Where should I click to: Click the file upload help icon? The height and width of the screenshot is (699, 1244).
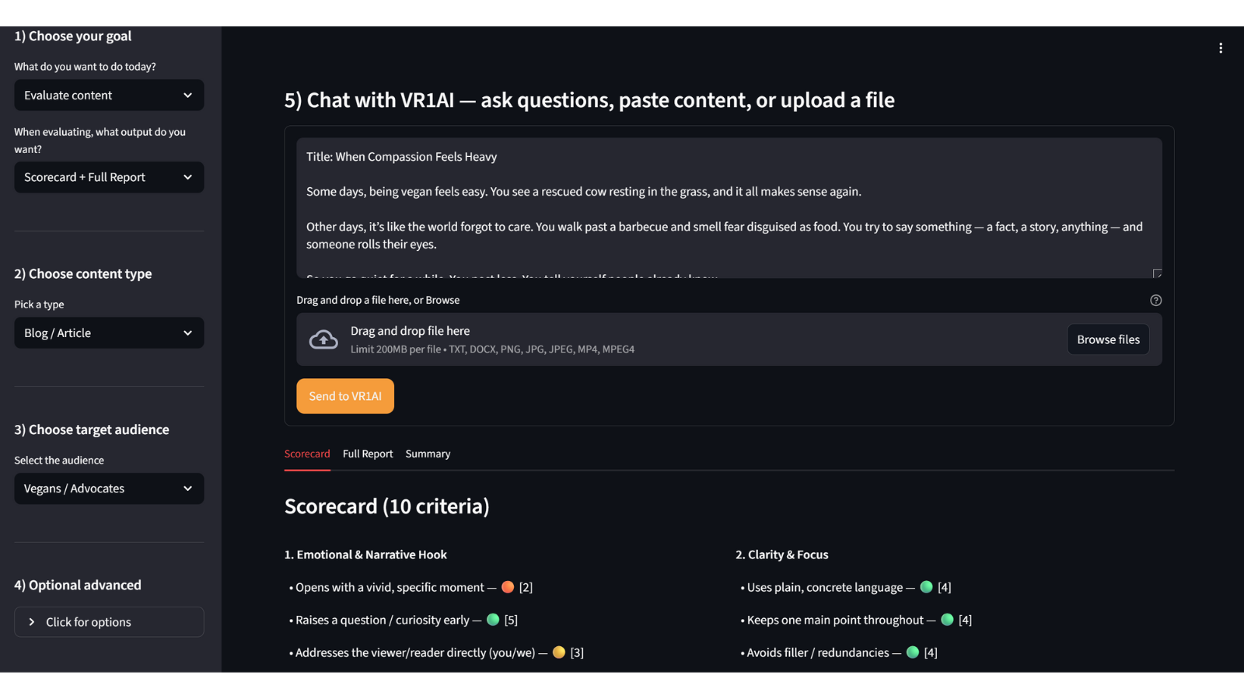[x=1156, y=301]
